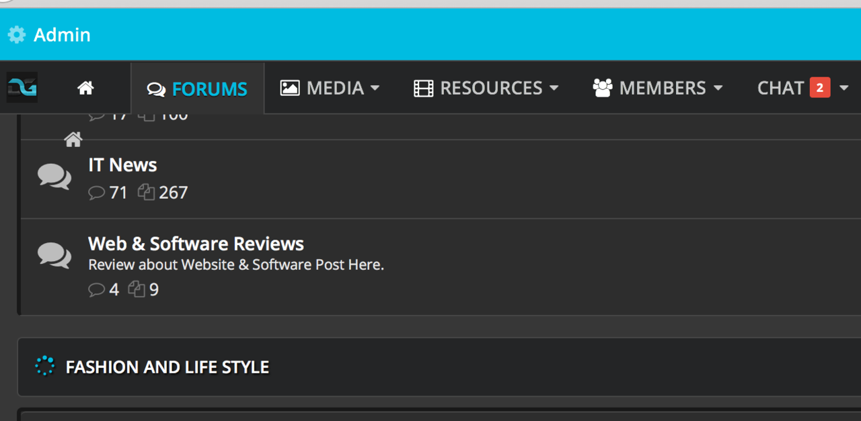Click the Admin gear icon

click(17, 34)
